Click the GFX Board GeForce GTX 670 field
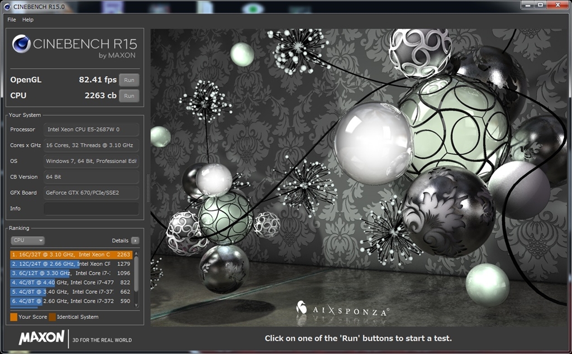 pos(91,193)
